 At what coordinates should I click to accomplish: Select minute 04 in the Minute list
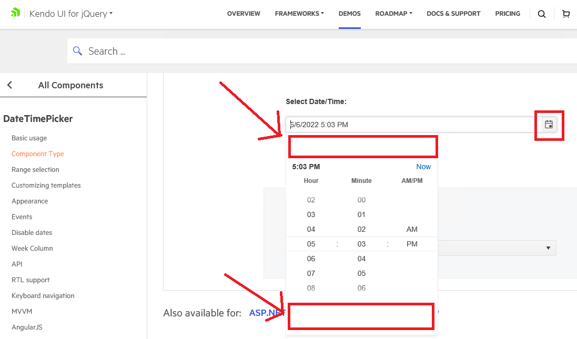click(x=361, y=259)
